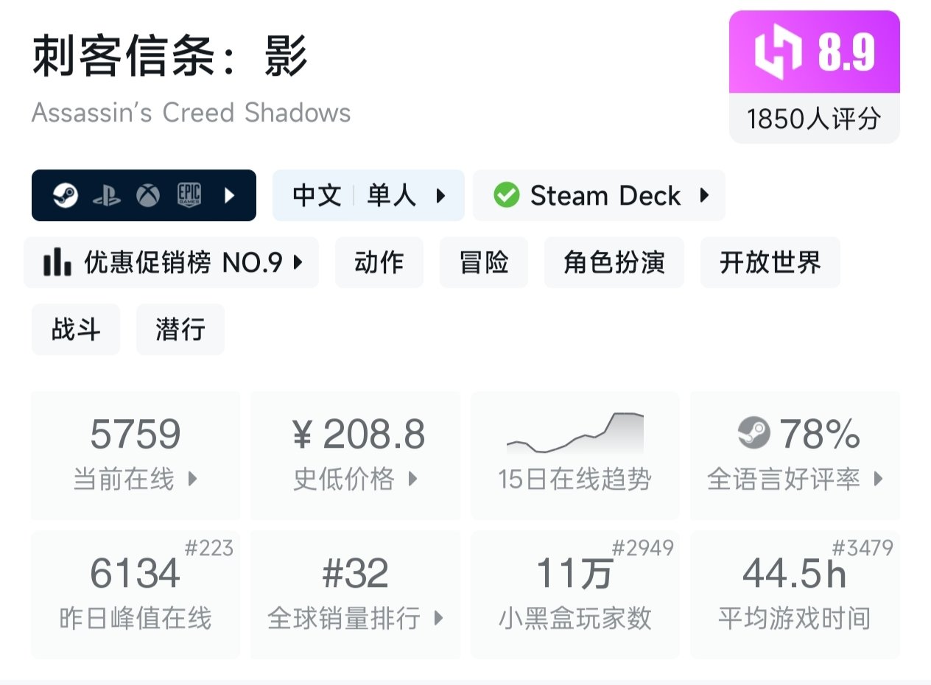Select the 开放世界 tag

point(770,262)
